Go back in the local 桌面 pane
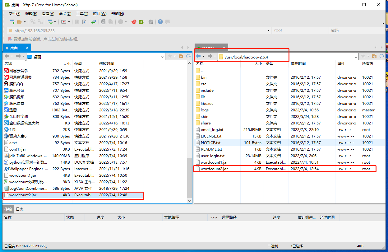Image resolution: width=388 pixels, height=252 pixels. point(7,56)
